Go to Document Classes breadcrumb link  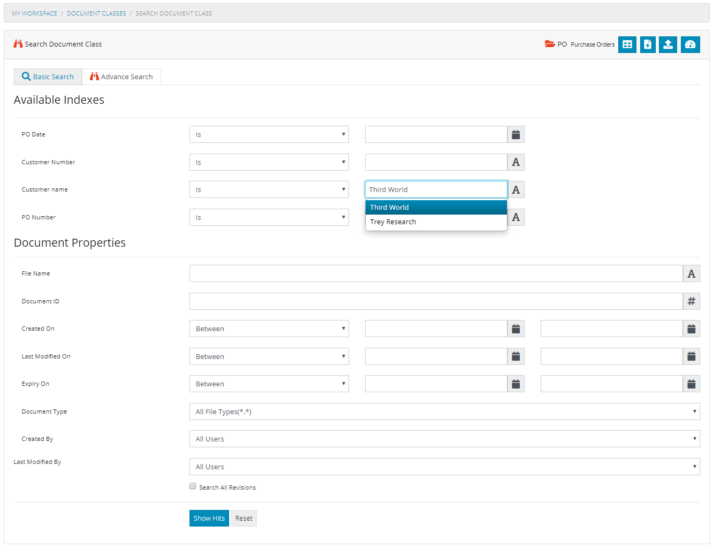click(96, 13)
